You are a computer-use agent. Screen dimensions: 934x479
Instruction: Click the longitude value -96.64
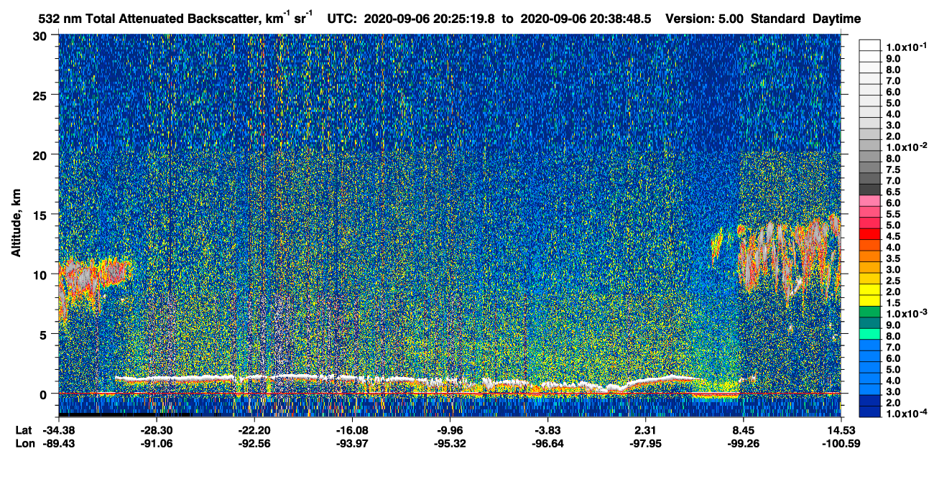547,443
